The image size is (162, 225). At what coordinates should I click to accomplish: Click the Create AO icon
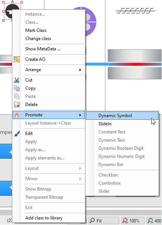[17, 59]
